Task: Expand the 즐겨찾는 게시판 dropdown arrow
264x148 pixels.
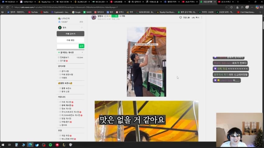Action: pyautogui.click(x=82, y=53)
